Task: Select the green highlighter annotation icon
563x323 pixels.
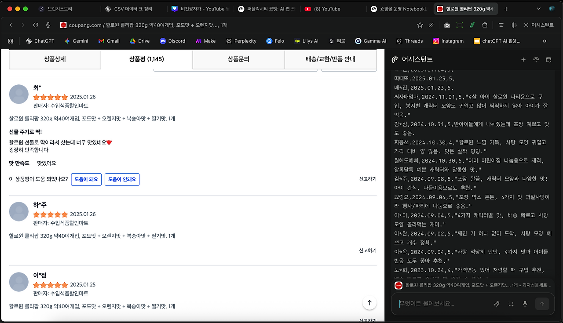Action: (472, 25)
